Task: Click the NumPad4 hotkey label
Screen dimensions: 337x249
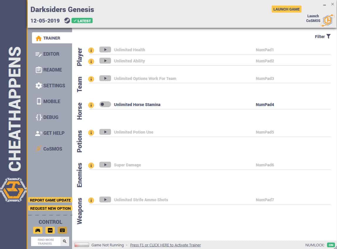Action: (265, 105)
